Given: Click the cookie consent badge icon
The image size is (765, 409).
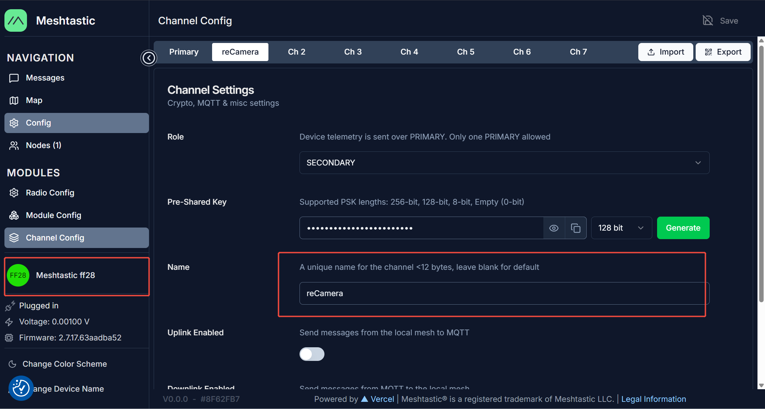Looking at the screenshot, I should [21, 388].
